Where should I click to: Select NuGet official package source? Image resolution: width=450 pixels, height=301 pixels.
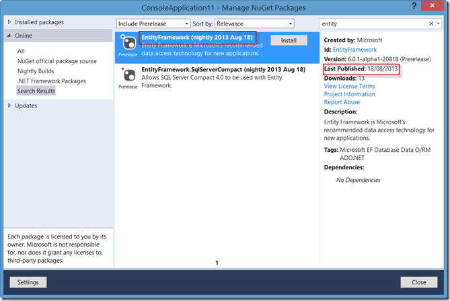pos(57,61)
